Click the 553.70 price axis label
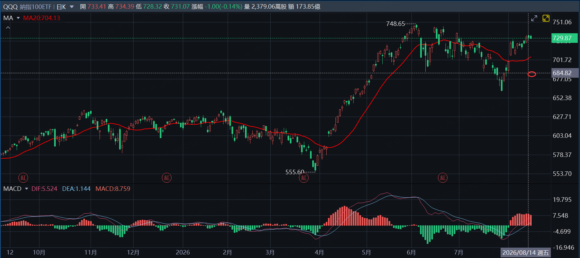Screen dimensions: 580x258 pyautogui.click(x=562, y=174)
